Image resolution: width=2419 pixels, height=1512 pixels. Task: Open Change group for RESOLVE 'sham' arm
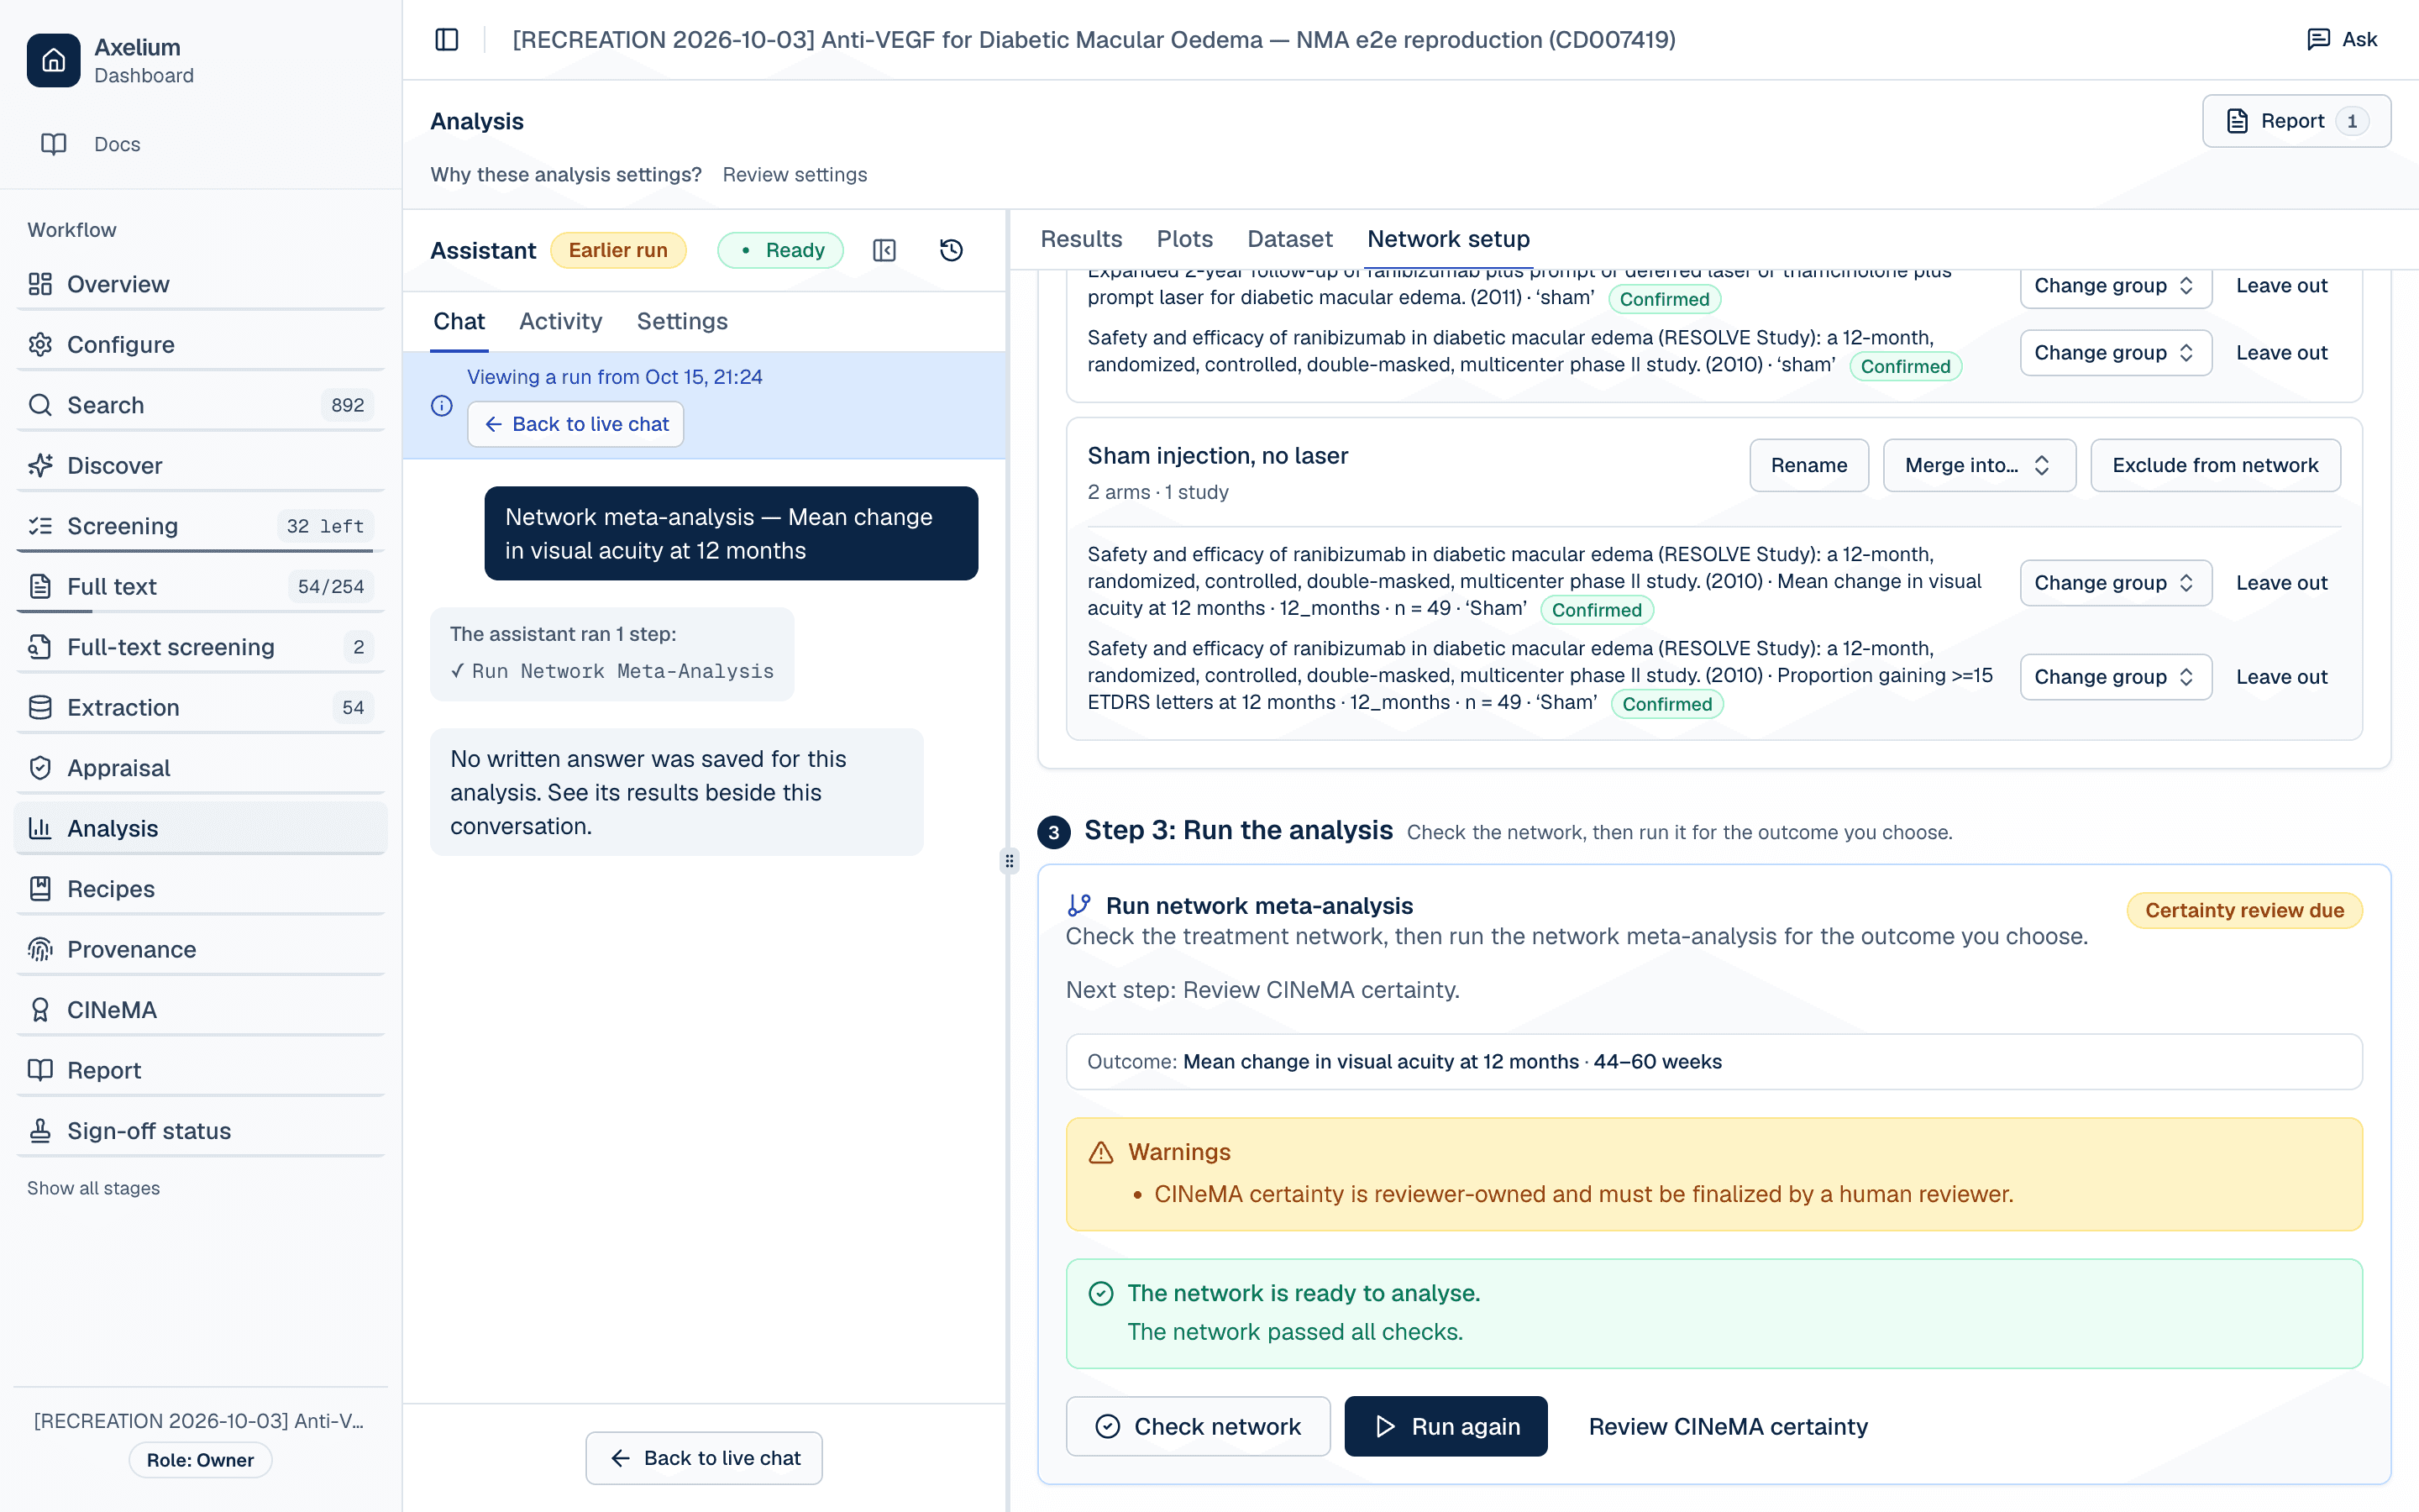[x=2115, y=353]
